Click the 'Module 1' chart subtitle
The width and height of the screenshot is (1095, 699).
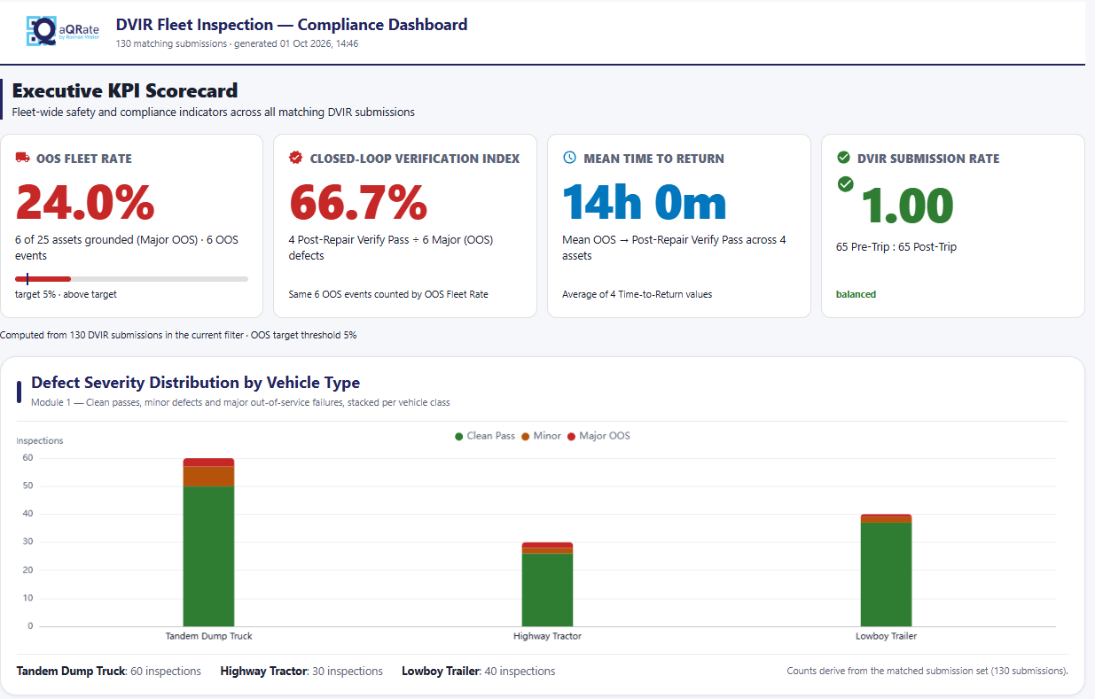240,402
